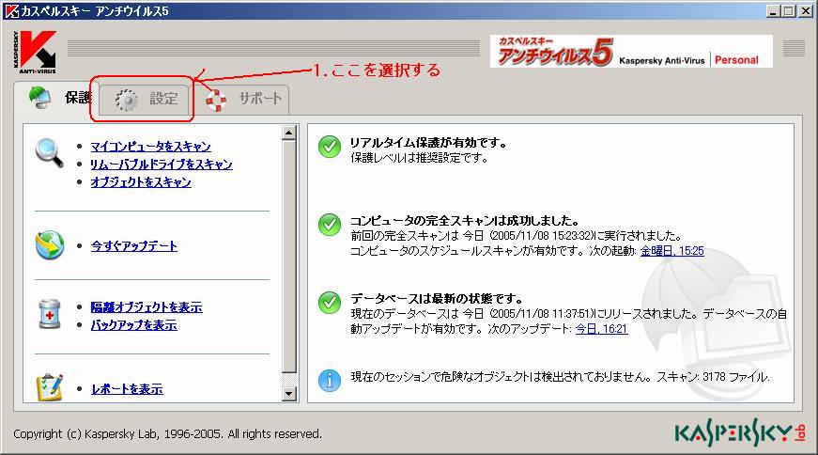Click session text mentioning 3178 ファイル
818x455 pixels.
click(x=561, y=377)
